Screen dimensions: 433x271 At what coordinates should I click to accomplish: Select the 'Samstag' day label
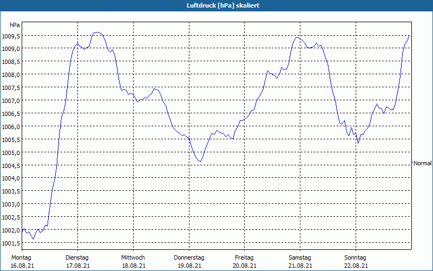300,258
